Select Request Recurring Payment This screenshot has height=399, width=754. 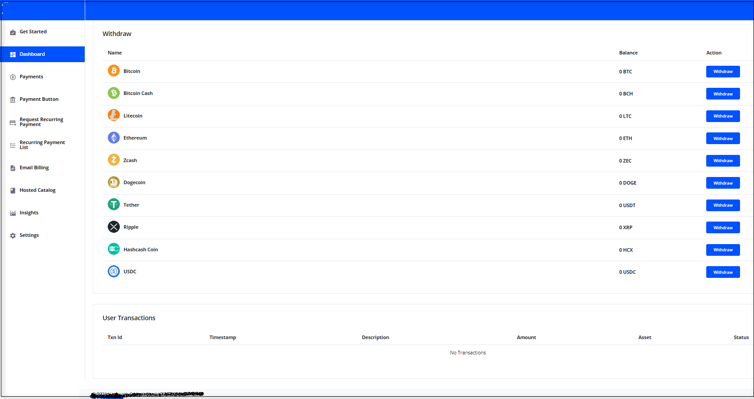point(41,122)
